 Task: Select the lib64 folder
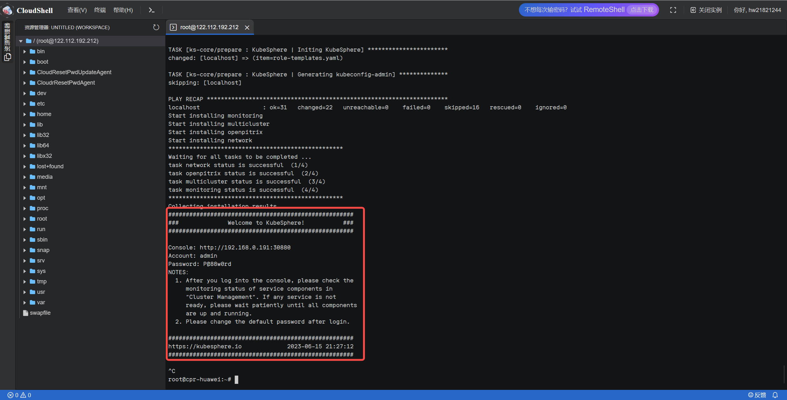click(x=91, y=145)
